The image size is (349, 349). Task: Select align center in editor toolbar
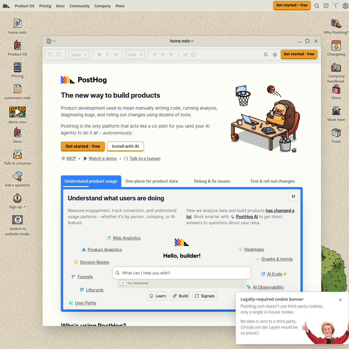163,55
